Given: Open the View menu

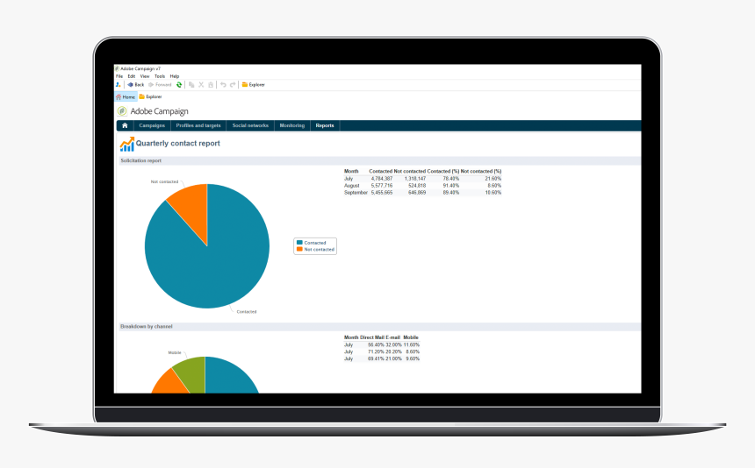Looking at the screenshot, I should (x=145, y=76).
